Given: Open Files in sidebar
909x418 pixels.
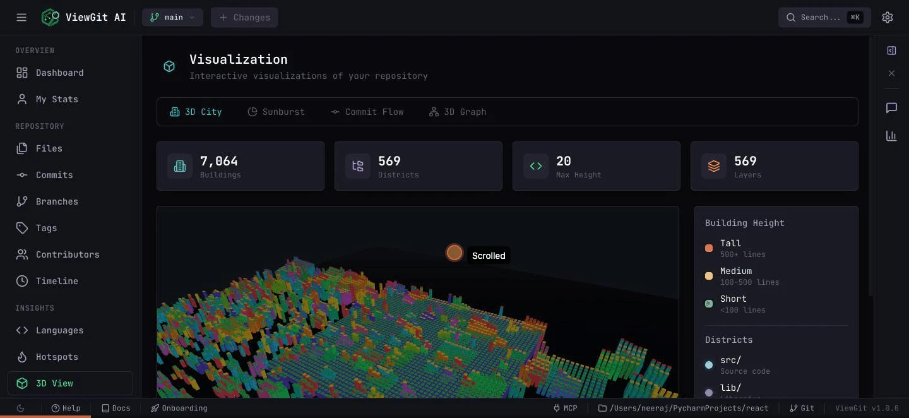Looking at the screenshot, I should pos(70,148).
